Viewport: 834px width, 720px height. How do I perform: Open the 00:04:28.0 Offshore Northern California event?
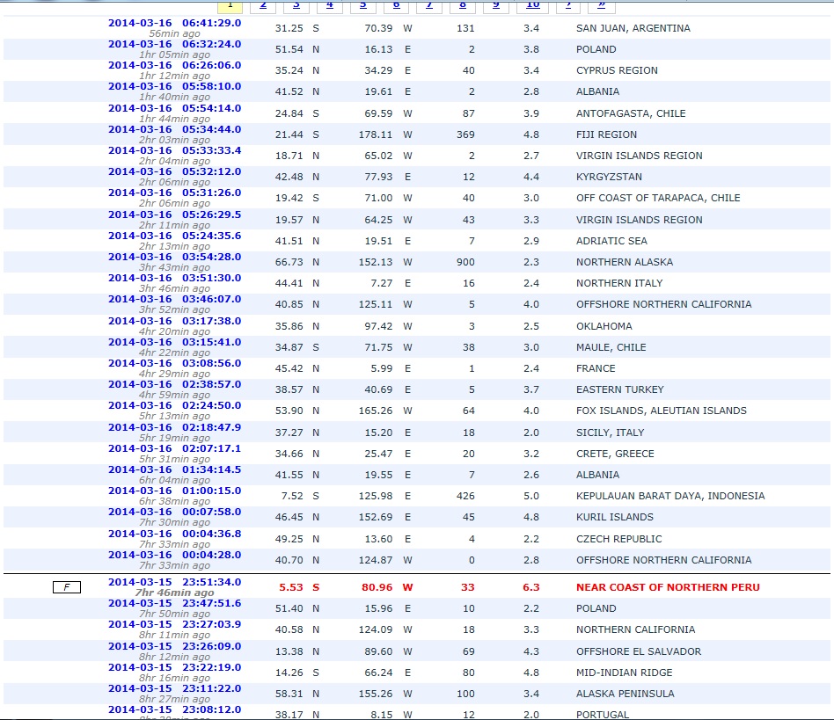(174, 556)
